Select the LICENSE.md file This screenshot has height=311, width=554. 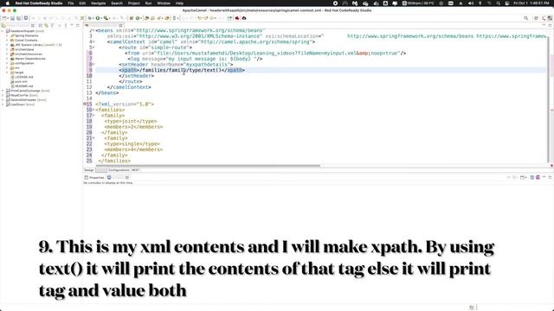(23, 77)
